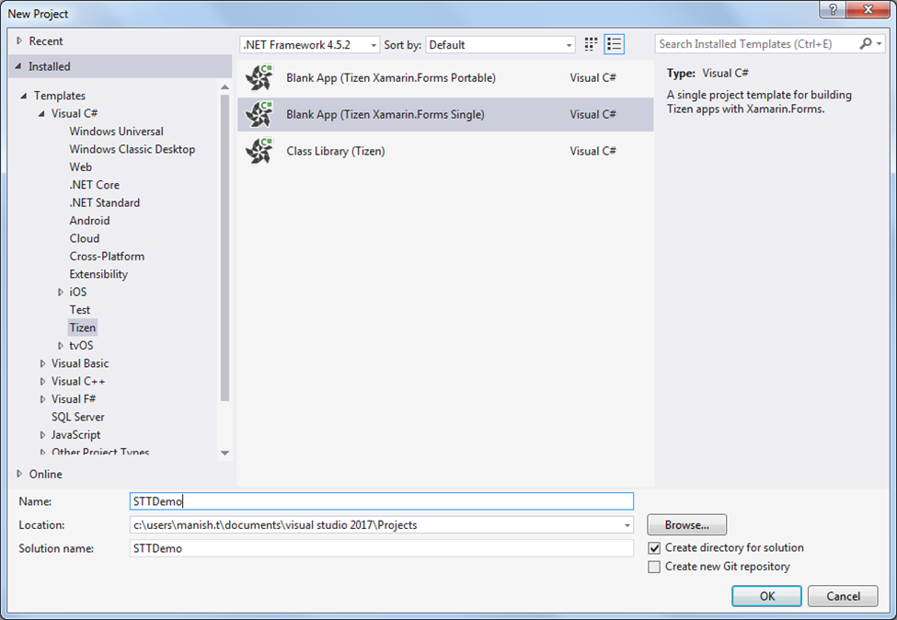Click the Solution name input field

[381, 548]
